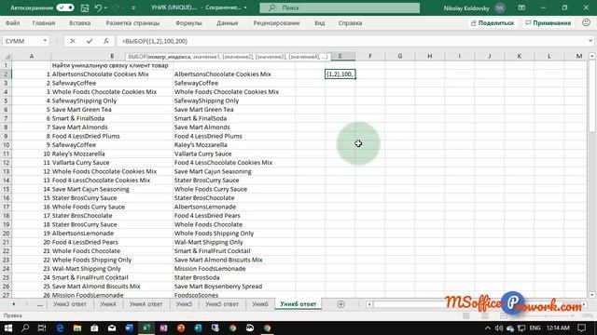Click the Undo arrow icon
597x335 pixels.
pos(98,7)
